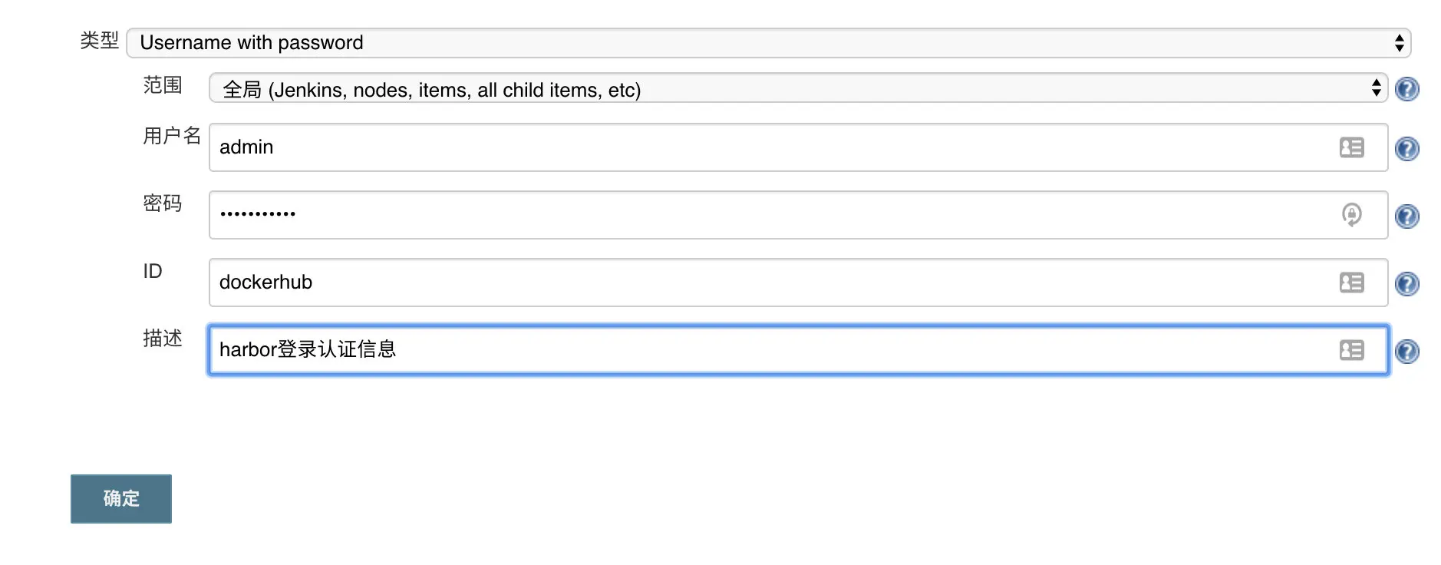
Task: Click the arrows on the Username with password selector
Action: [x=1398, y=42]
